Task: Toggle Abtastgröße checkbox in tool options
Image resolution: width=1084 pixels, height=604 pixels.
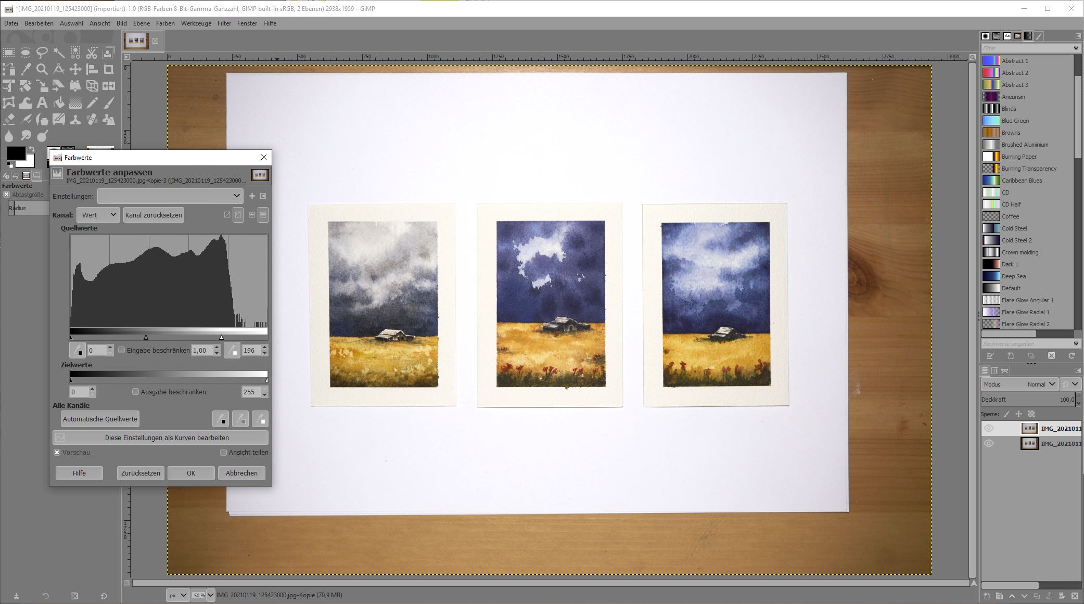Action: pyautogui.click(x=7, y=195)
